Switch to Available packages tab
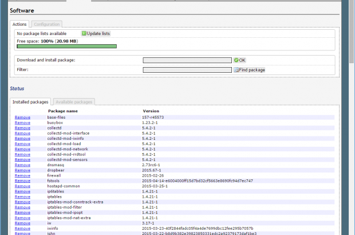The height and width of the screenshot is (235, 355). click(x=74, y=101)
